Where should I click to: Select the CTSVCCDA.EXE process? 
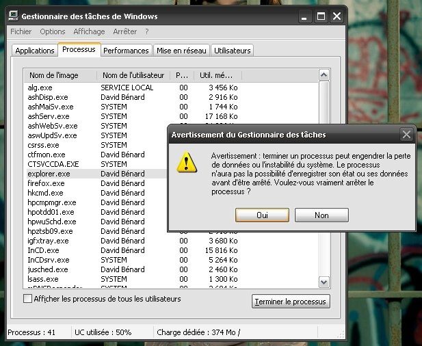coord(53,164)
